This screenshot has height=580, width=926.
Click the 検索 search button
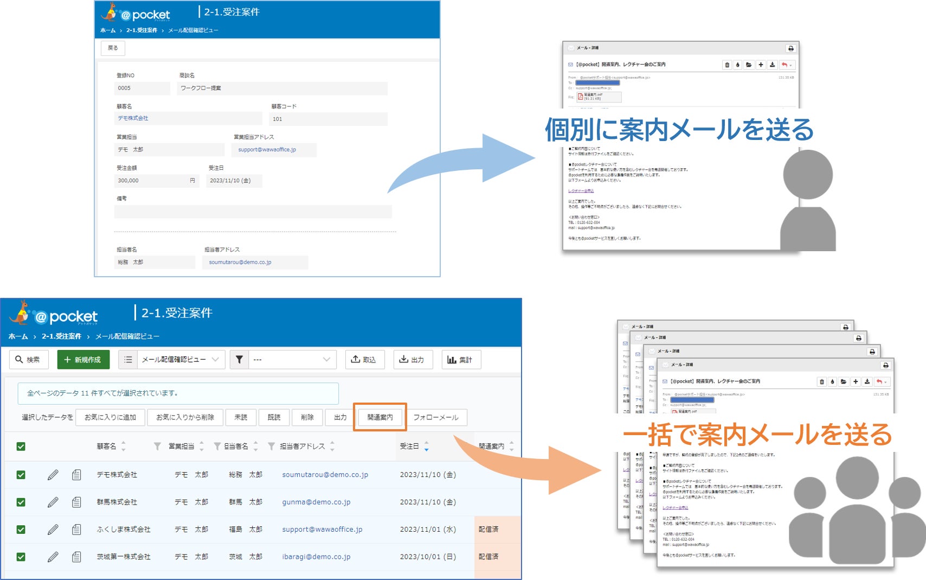29,360
